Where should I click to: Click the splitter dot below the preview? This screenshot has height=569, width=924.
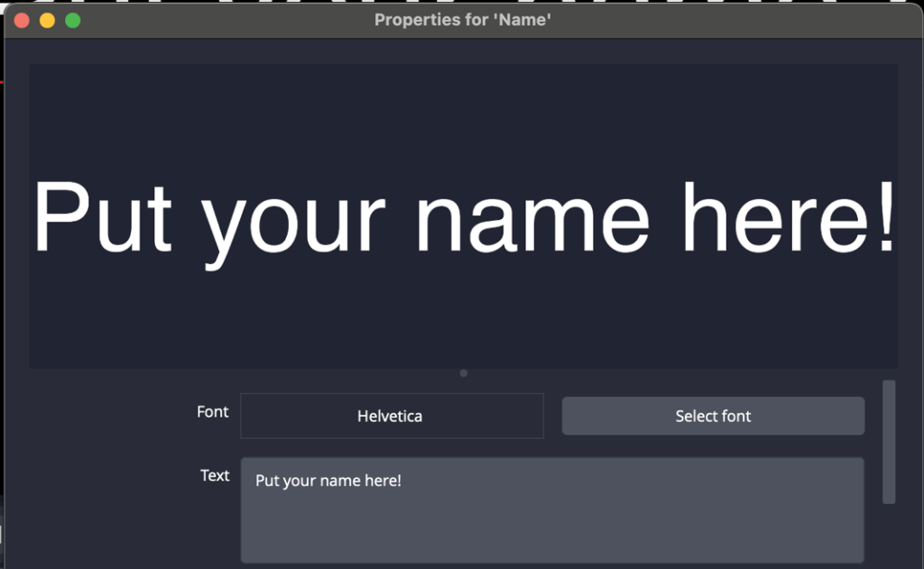click(464, 373)
